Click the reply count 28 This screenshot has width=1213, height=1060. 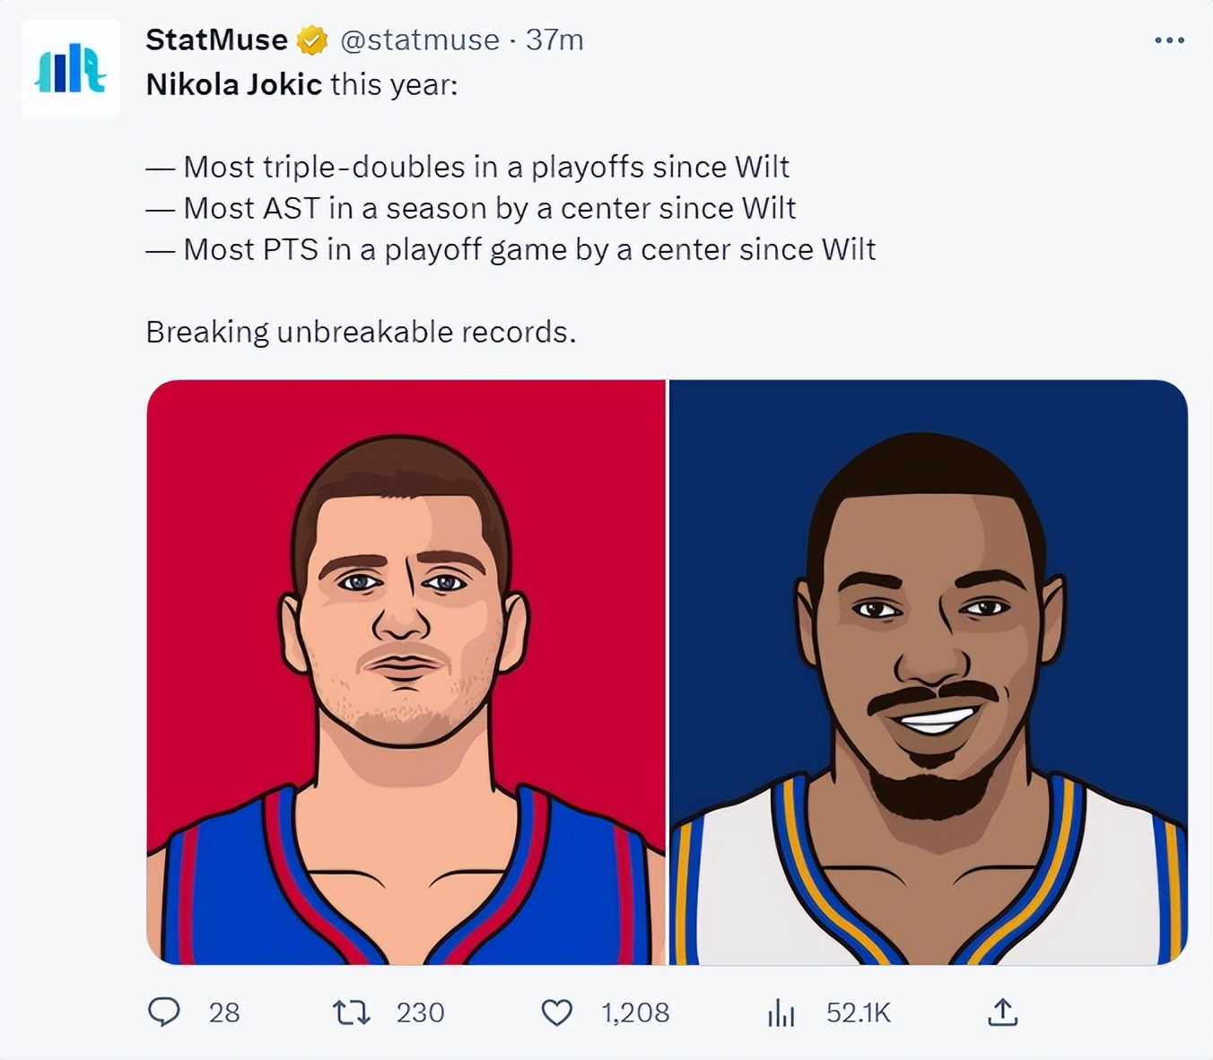[224, 1012]
